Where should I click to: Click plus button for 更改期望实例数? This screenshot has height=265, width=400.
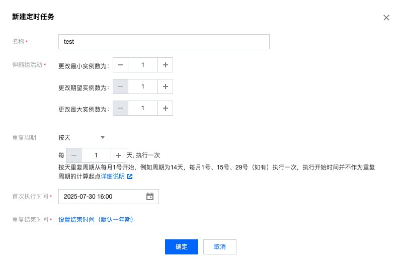165,86
